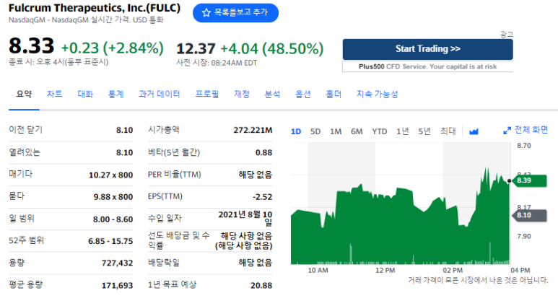558x306 pixels.
Task: Open the 재정 tab
Action: click(x=242, y=94)
